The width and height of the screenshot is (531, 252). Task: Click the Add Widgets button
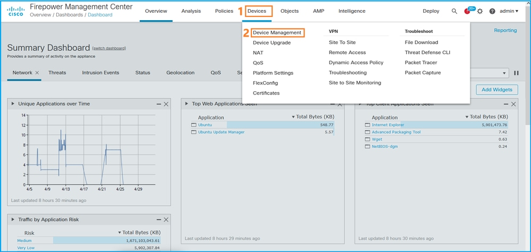497,90
